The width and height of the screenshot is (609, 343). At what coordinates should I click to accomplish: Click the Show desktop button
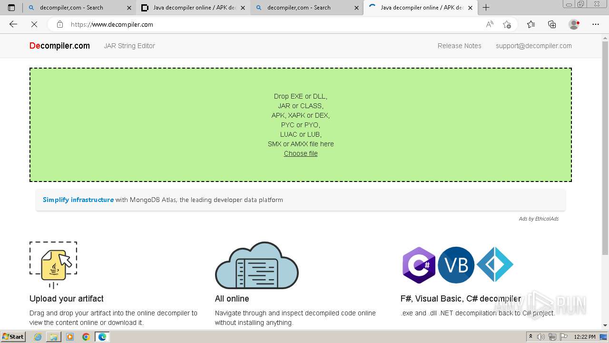604,337
